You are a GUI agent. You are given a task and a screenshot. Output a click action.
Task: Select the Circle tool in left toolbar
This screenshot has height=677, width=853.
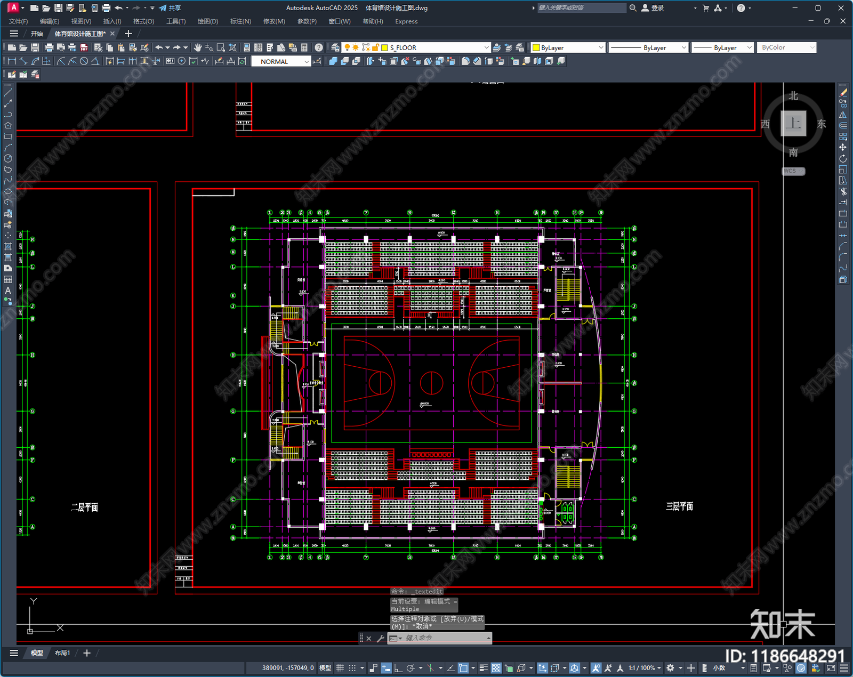click(x=8, y=158)
